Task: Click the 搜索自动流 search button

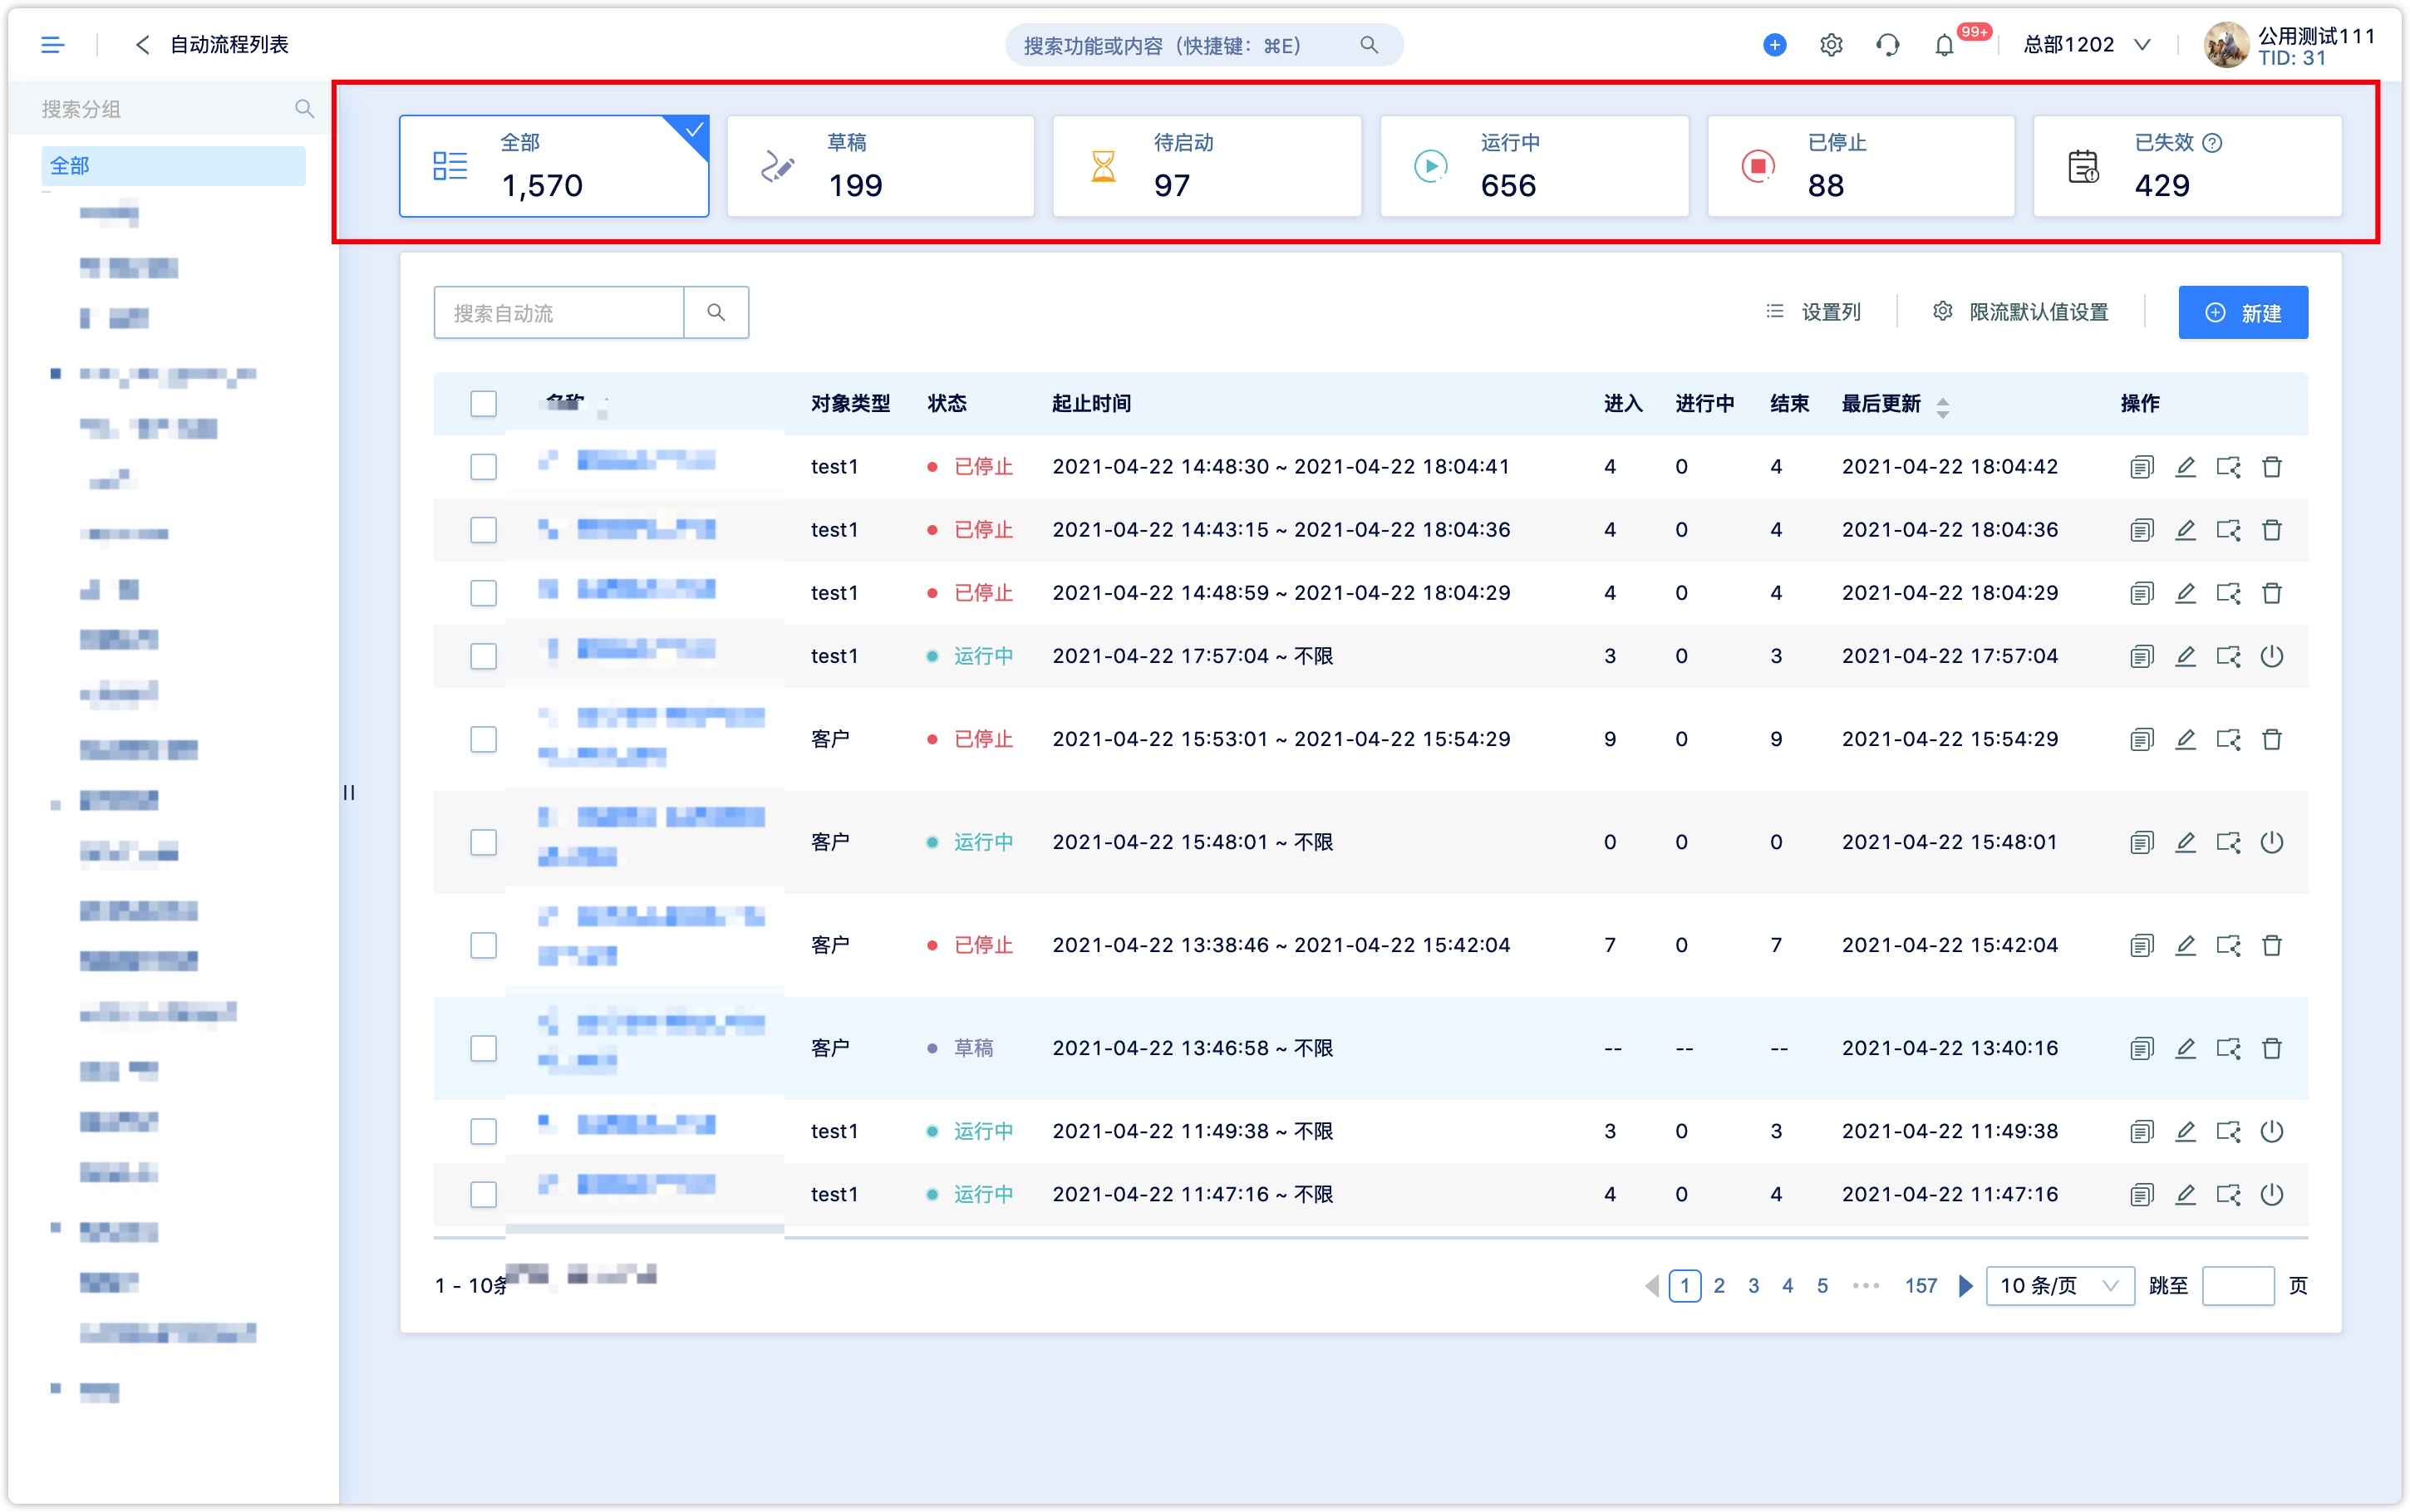Action: coord(716,312)
